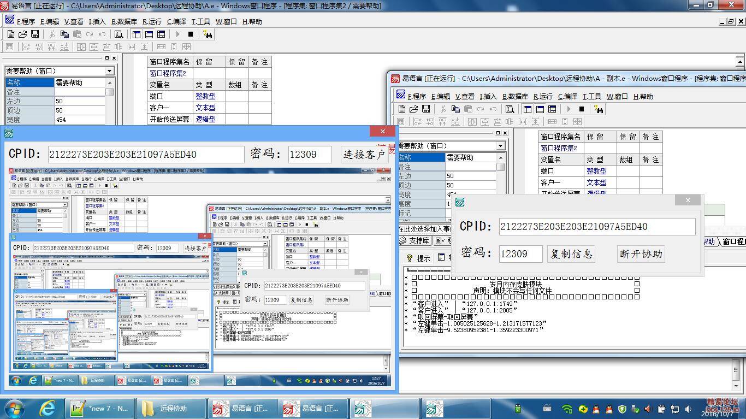
Task: Open R.运行 menu in A - 副本.e window
Action: point(543,97)
